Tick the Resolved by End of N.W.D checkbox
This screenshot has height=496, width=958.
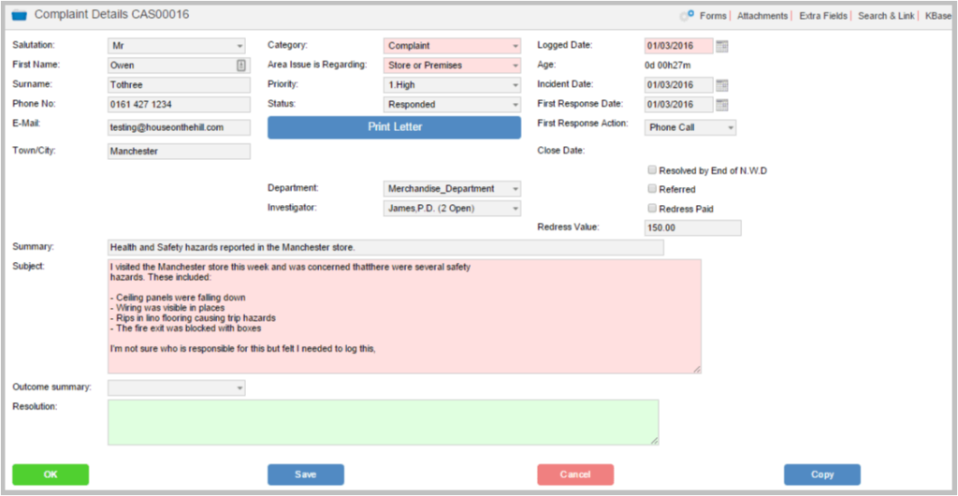(652, 170)
